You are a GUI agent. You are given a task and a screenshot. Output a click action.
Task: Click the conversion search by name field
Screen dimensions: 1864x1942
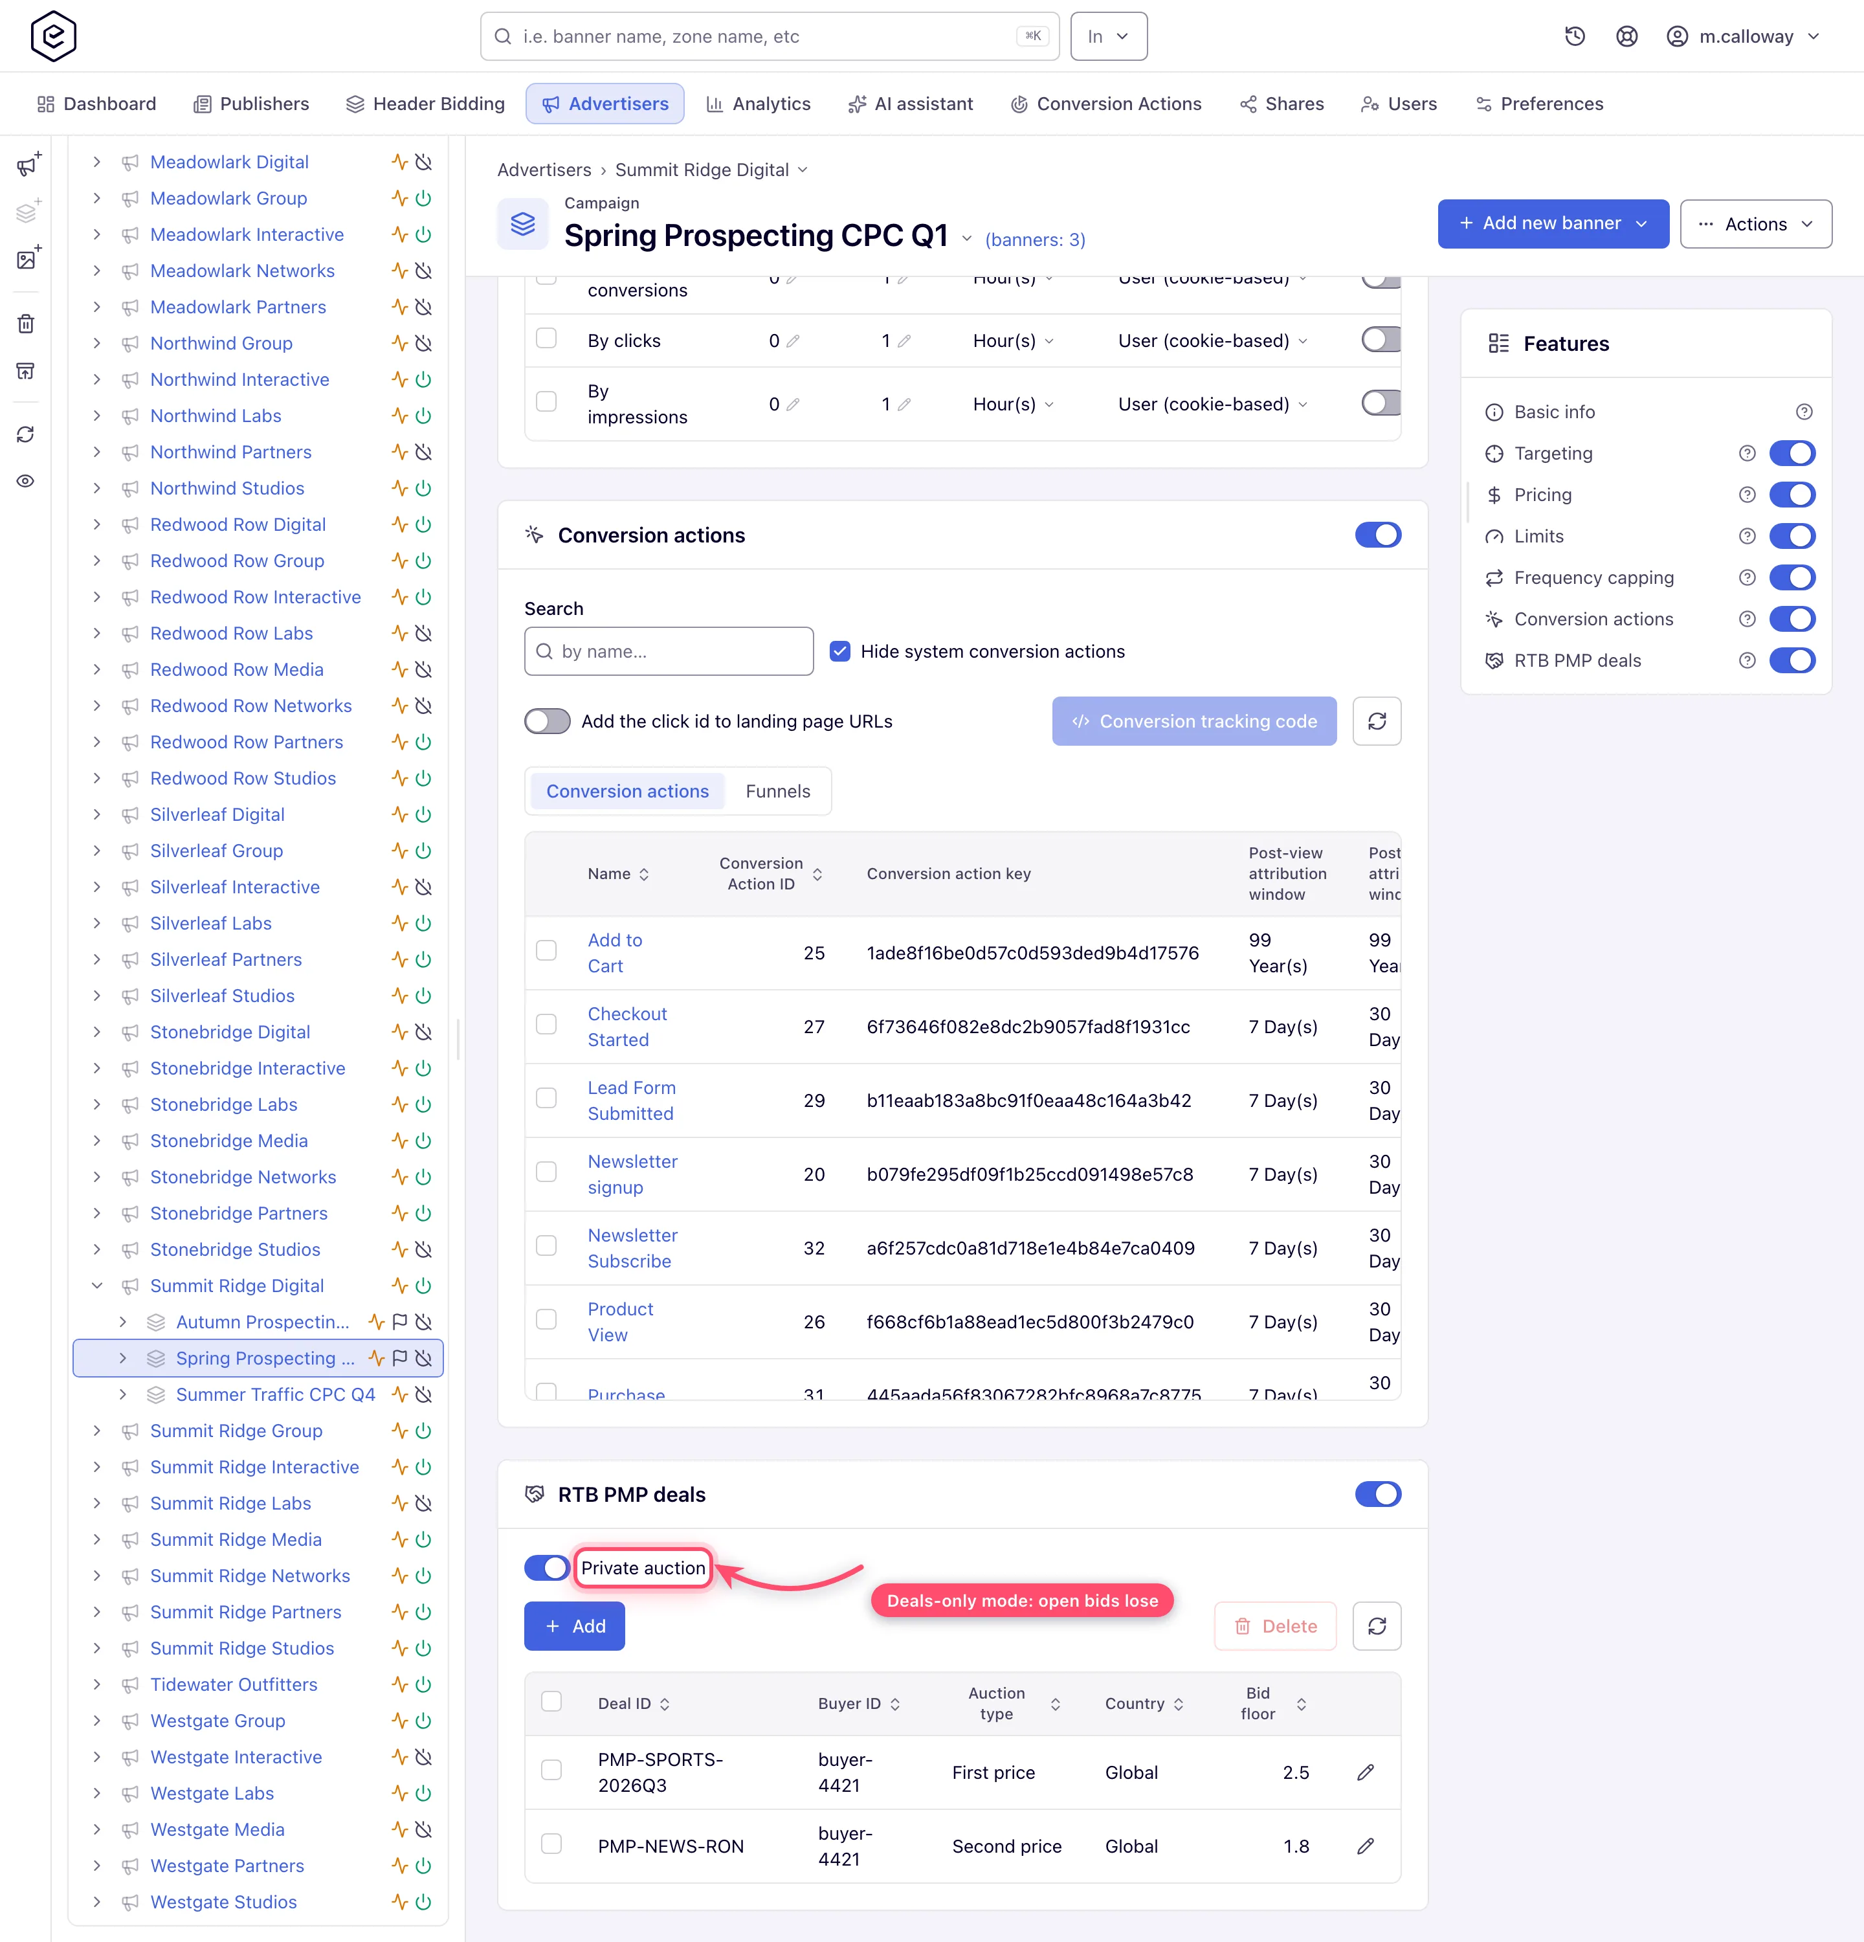pos(669,652)
